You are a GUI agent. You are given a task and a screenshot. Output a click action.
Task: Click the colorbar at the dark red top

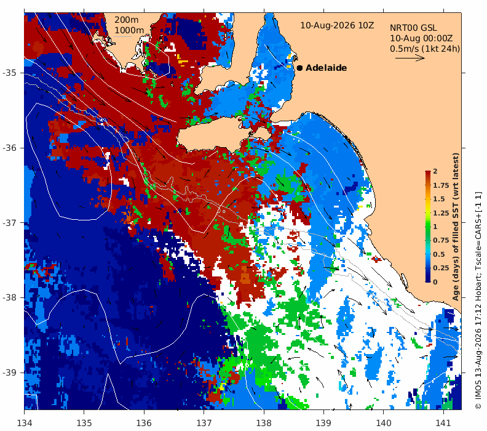pyautogui.click(x=428, y=172)
